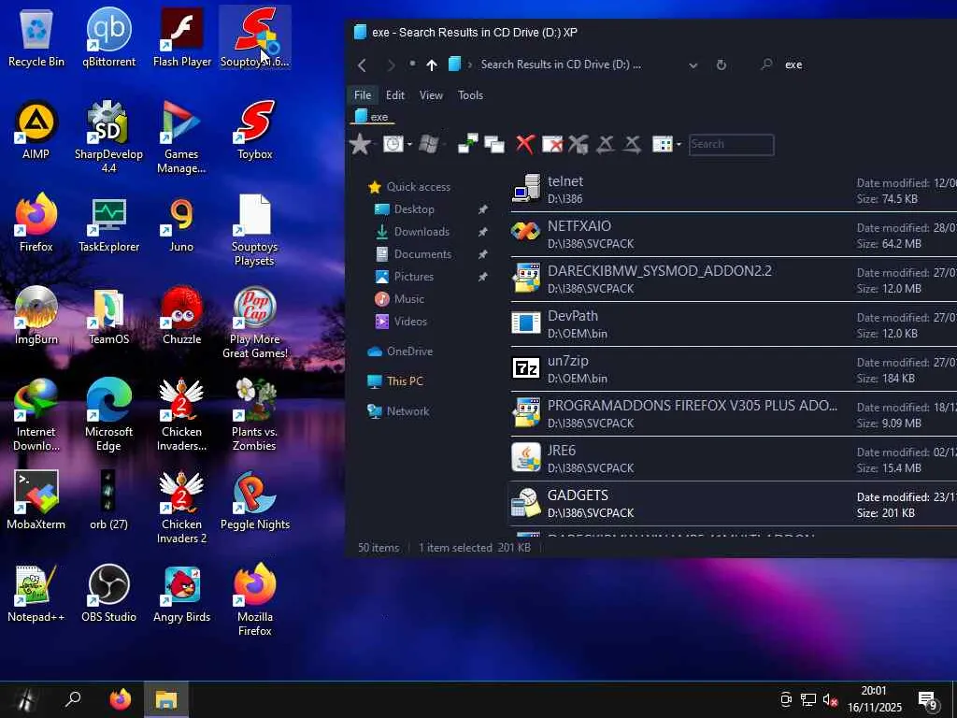
Task: Click the Windows flag toolbar icon
Action: (x=429, y=145)
